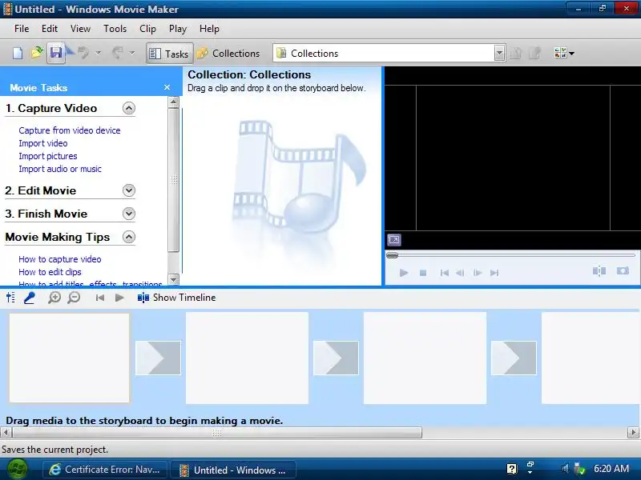Viewport: 641px width, 480px height.
Task: Click the Import video link
Action: point(43,143)
